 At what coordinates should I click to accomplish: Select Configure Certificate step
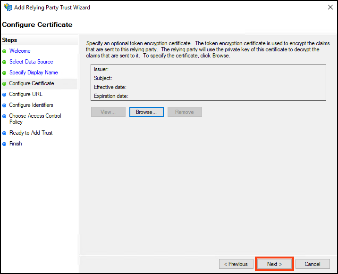click(32, 83)
